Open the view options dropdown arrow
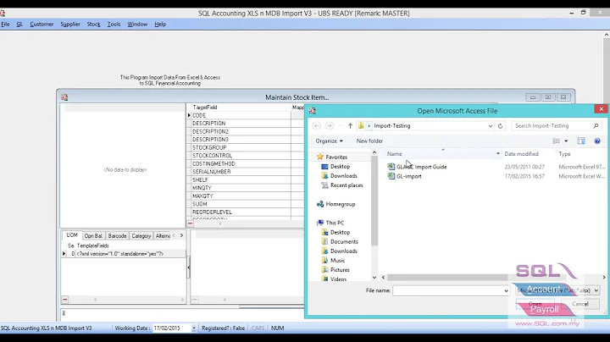This screenshot has height=342, width=610. pyautogui.click(x=566, y=141)
